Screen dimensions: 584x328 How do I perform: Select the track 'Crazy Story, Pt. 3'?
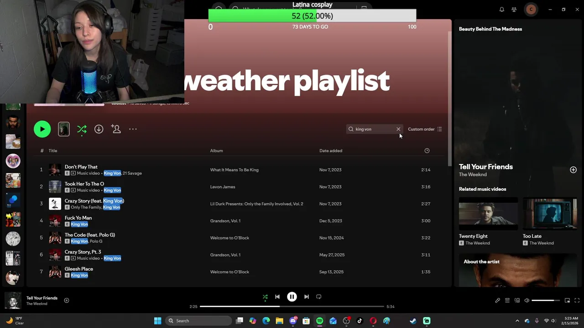pos(83,252)
